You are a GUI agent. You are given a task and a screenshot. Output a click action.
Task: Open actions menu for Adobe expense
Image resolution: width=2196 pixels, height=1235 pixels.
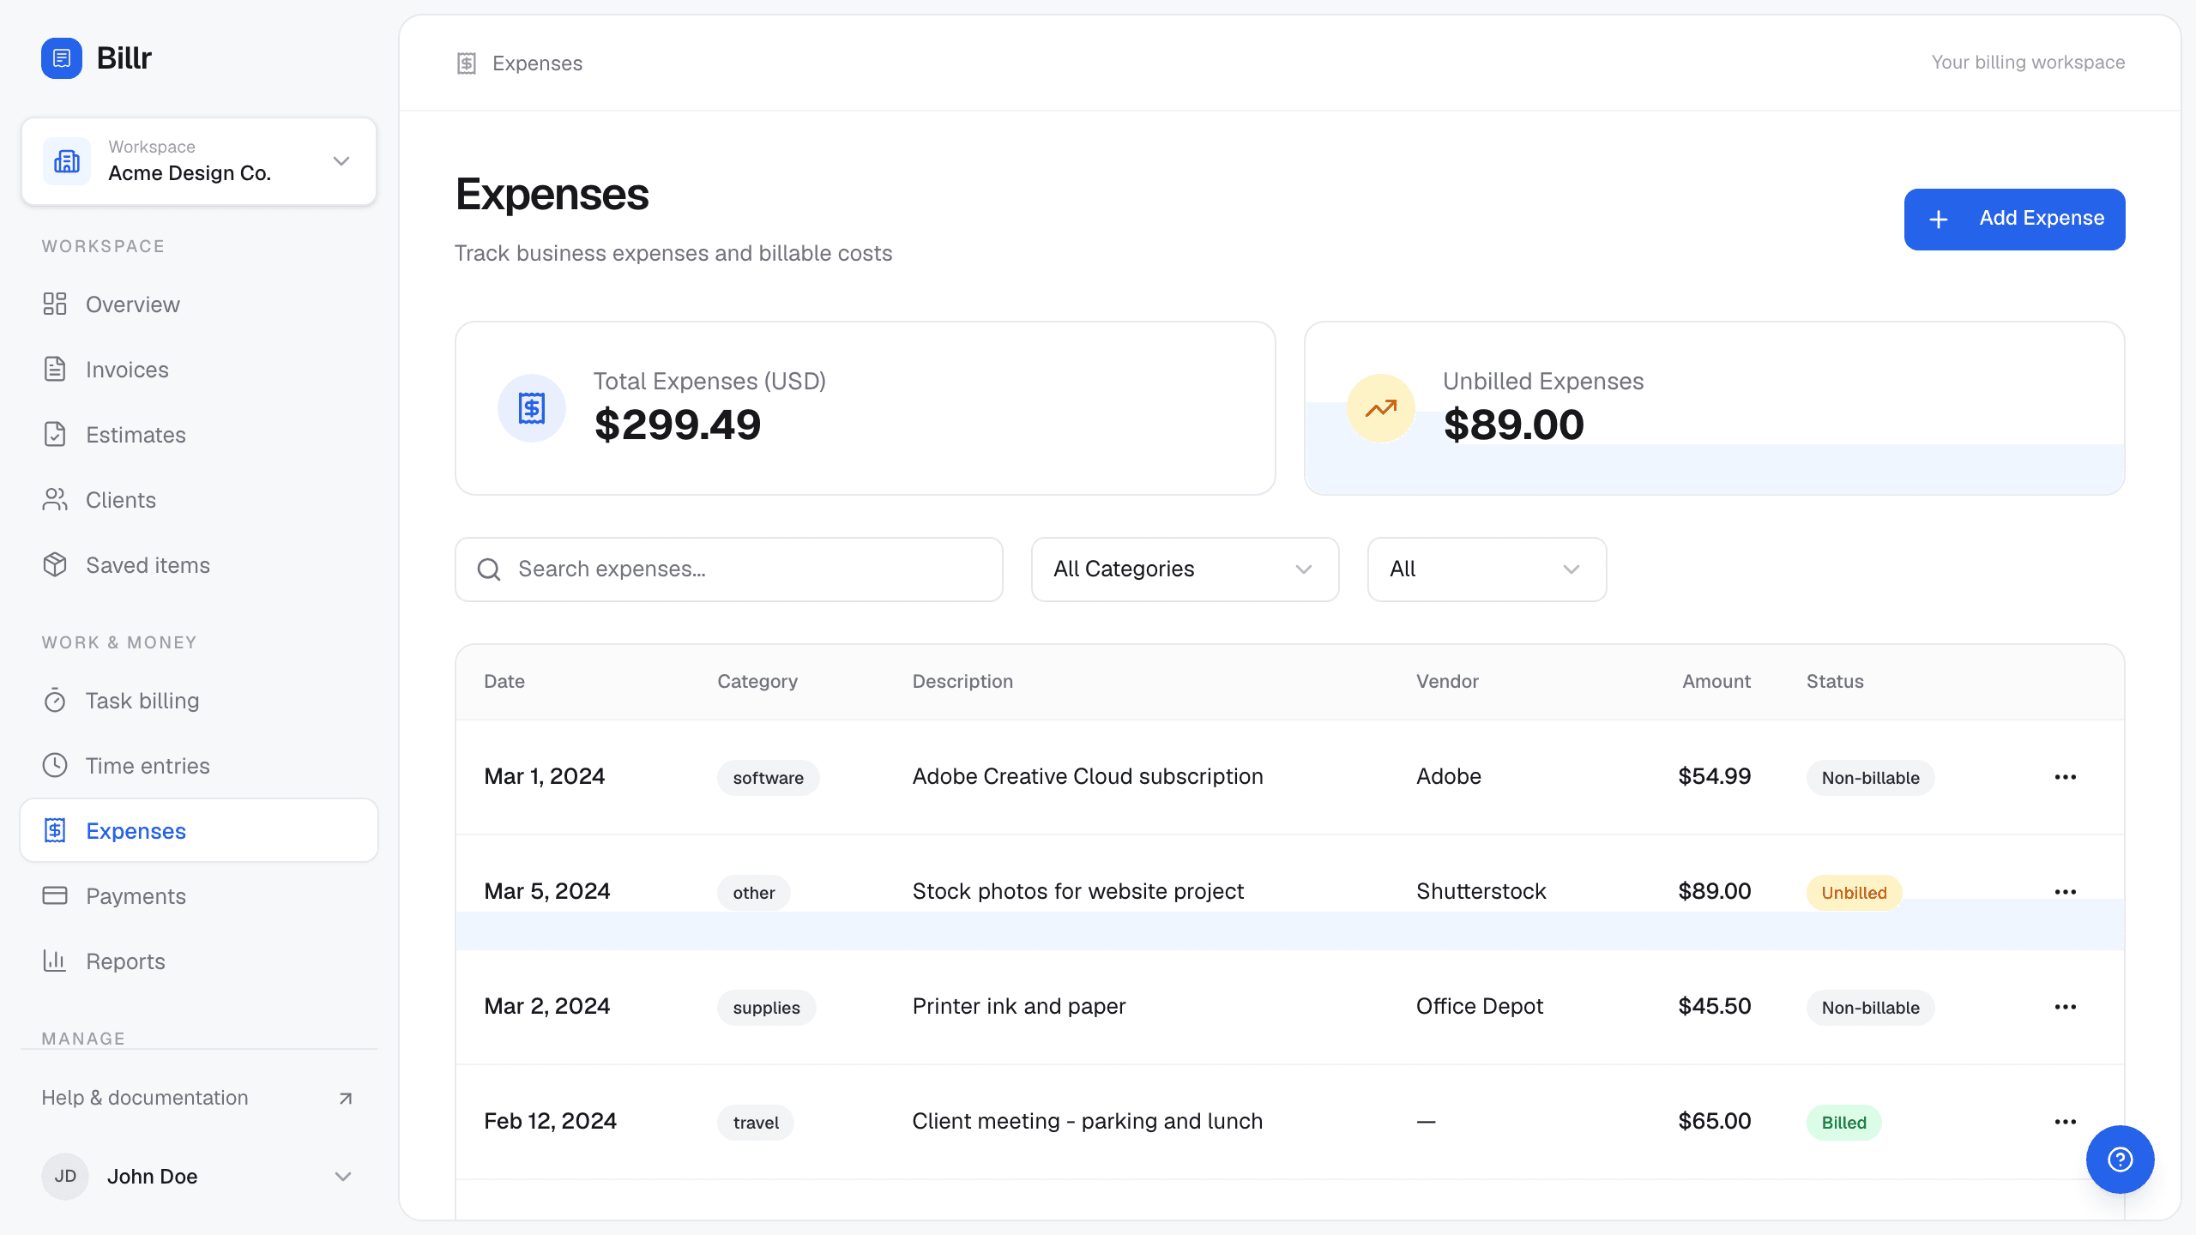click(x=2066, y=777)
